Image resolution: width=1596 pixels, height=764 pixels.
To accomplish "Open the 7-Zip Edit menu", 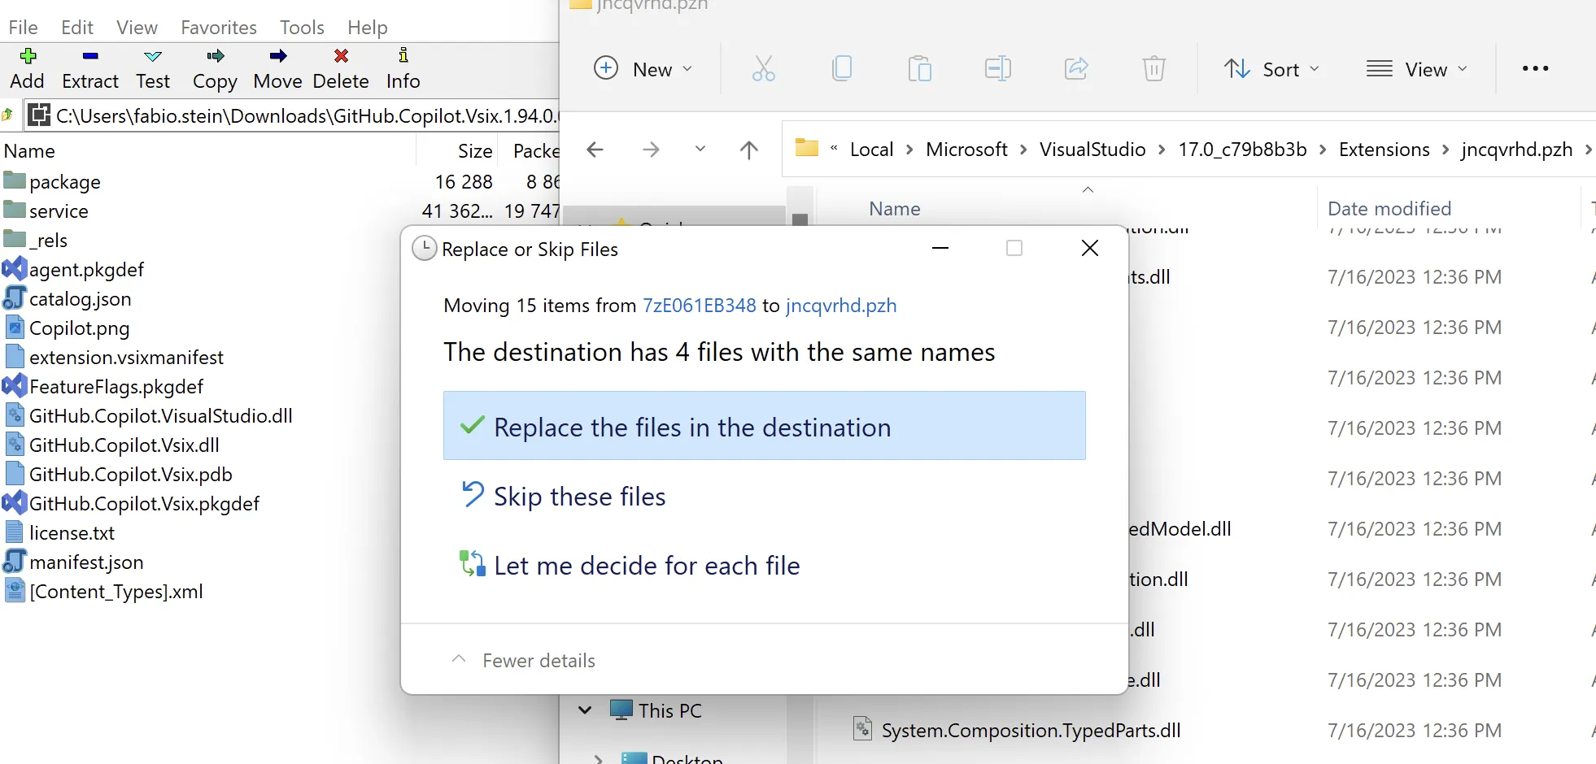I will coord(77,27).
